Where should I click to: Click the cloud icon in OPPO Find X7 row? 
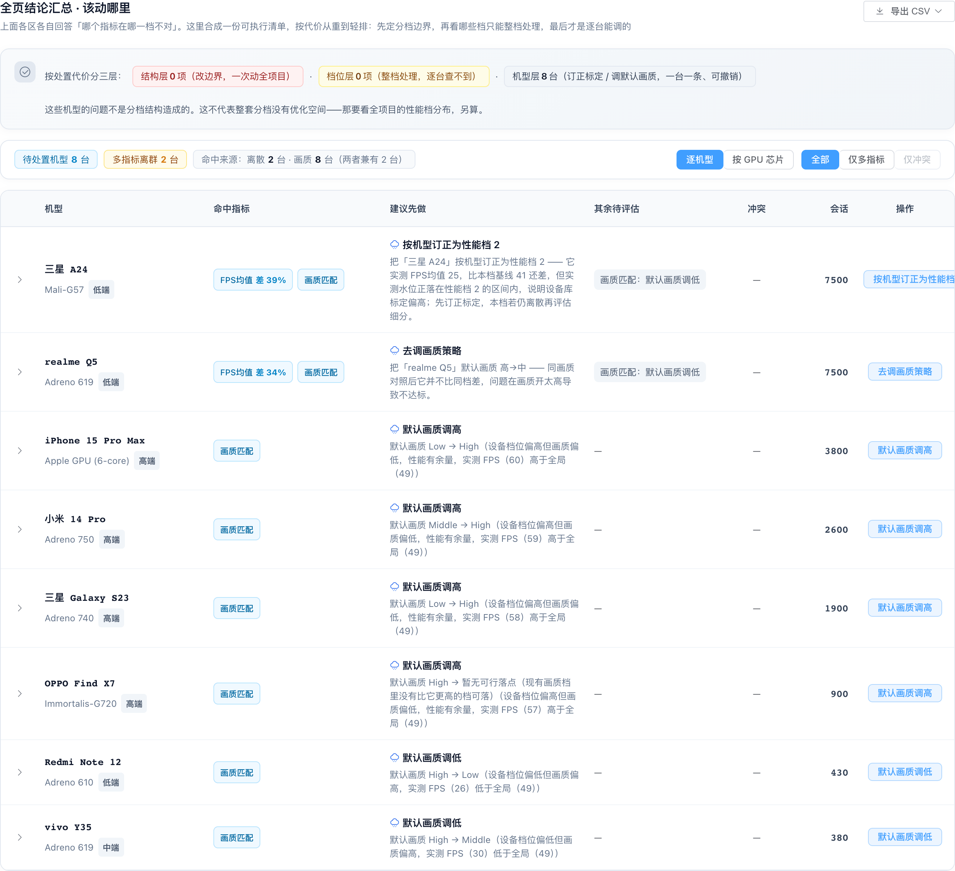[394, 665]
